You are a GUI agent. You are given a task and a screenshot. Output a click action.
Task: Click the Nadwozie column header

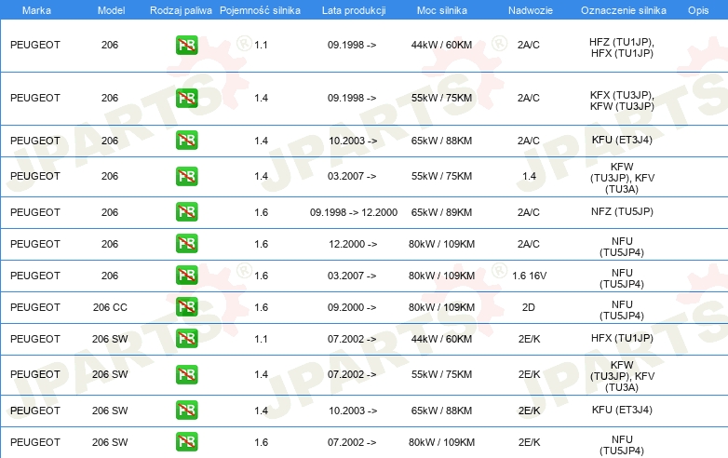click(531, 10)
